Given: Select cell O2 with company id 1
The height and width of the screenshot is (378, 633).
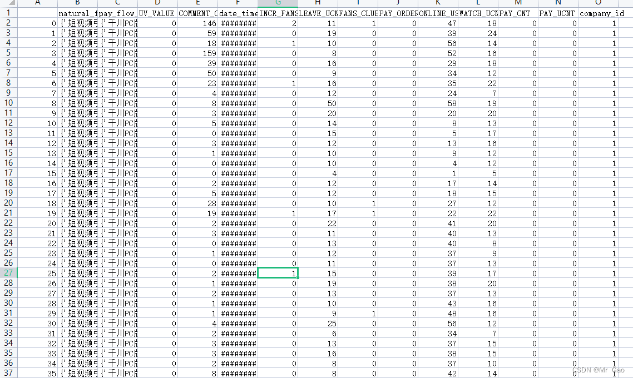Looking at the screenshot, I should coord(599,23).
